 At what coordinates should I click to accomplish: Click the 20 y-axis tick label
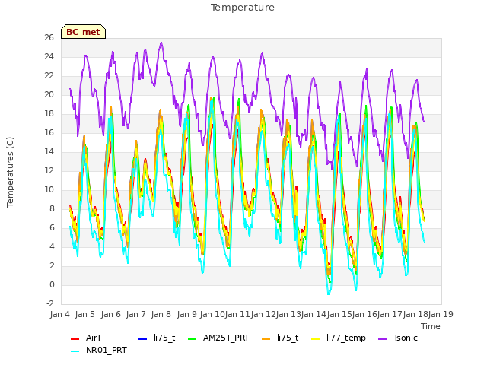pos(49,94)
